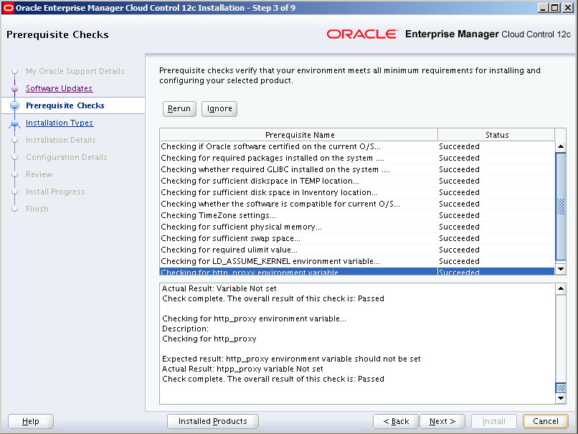Sort by Prerequisite Name column header

click(299, 135)
